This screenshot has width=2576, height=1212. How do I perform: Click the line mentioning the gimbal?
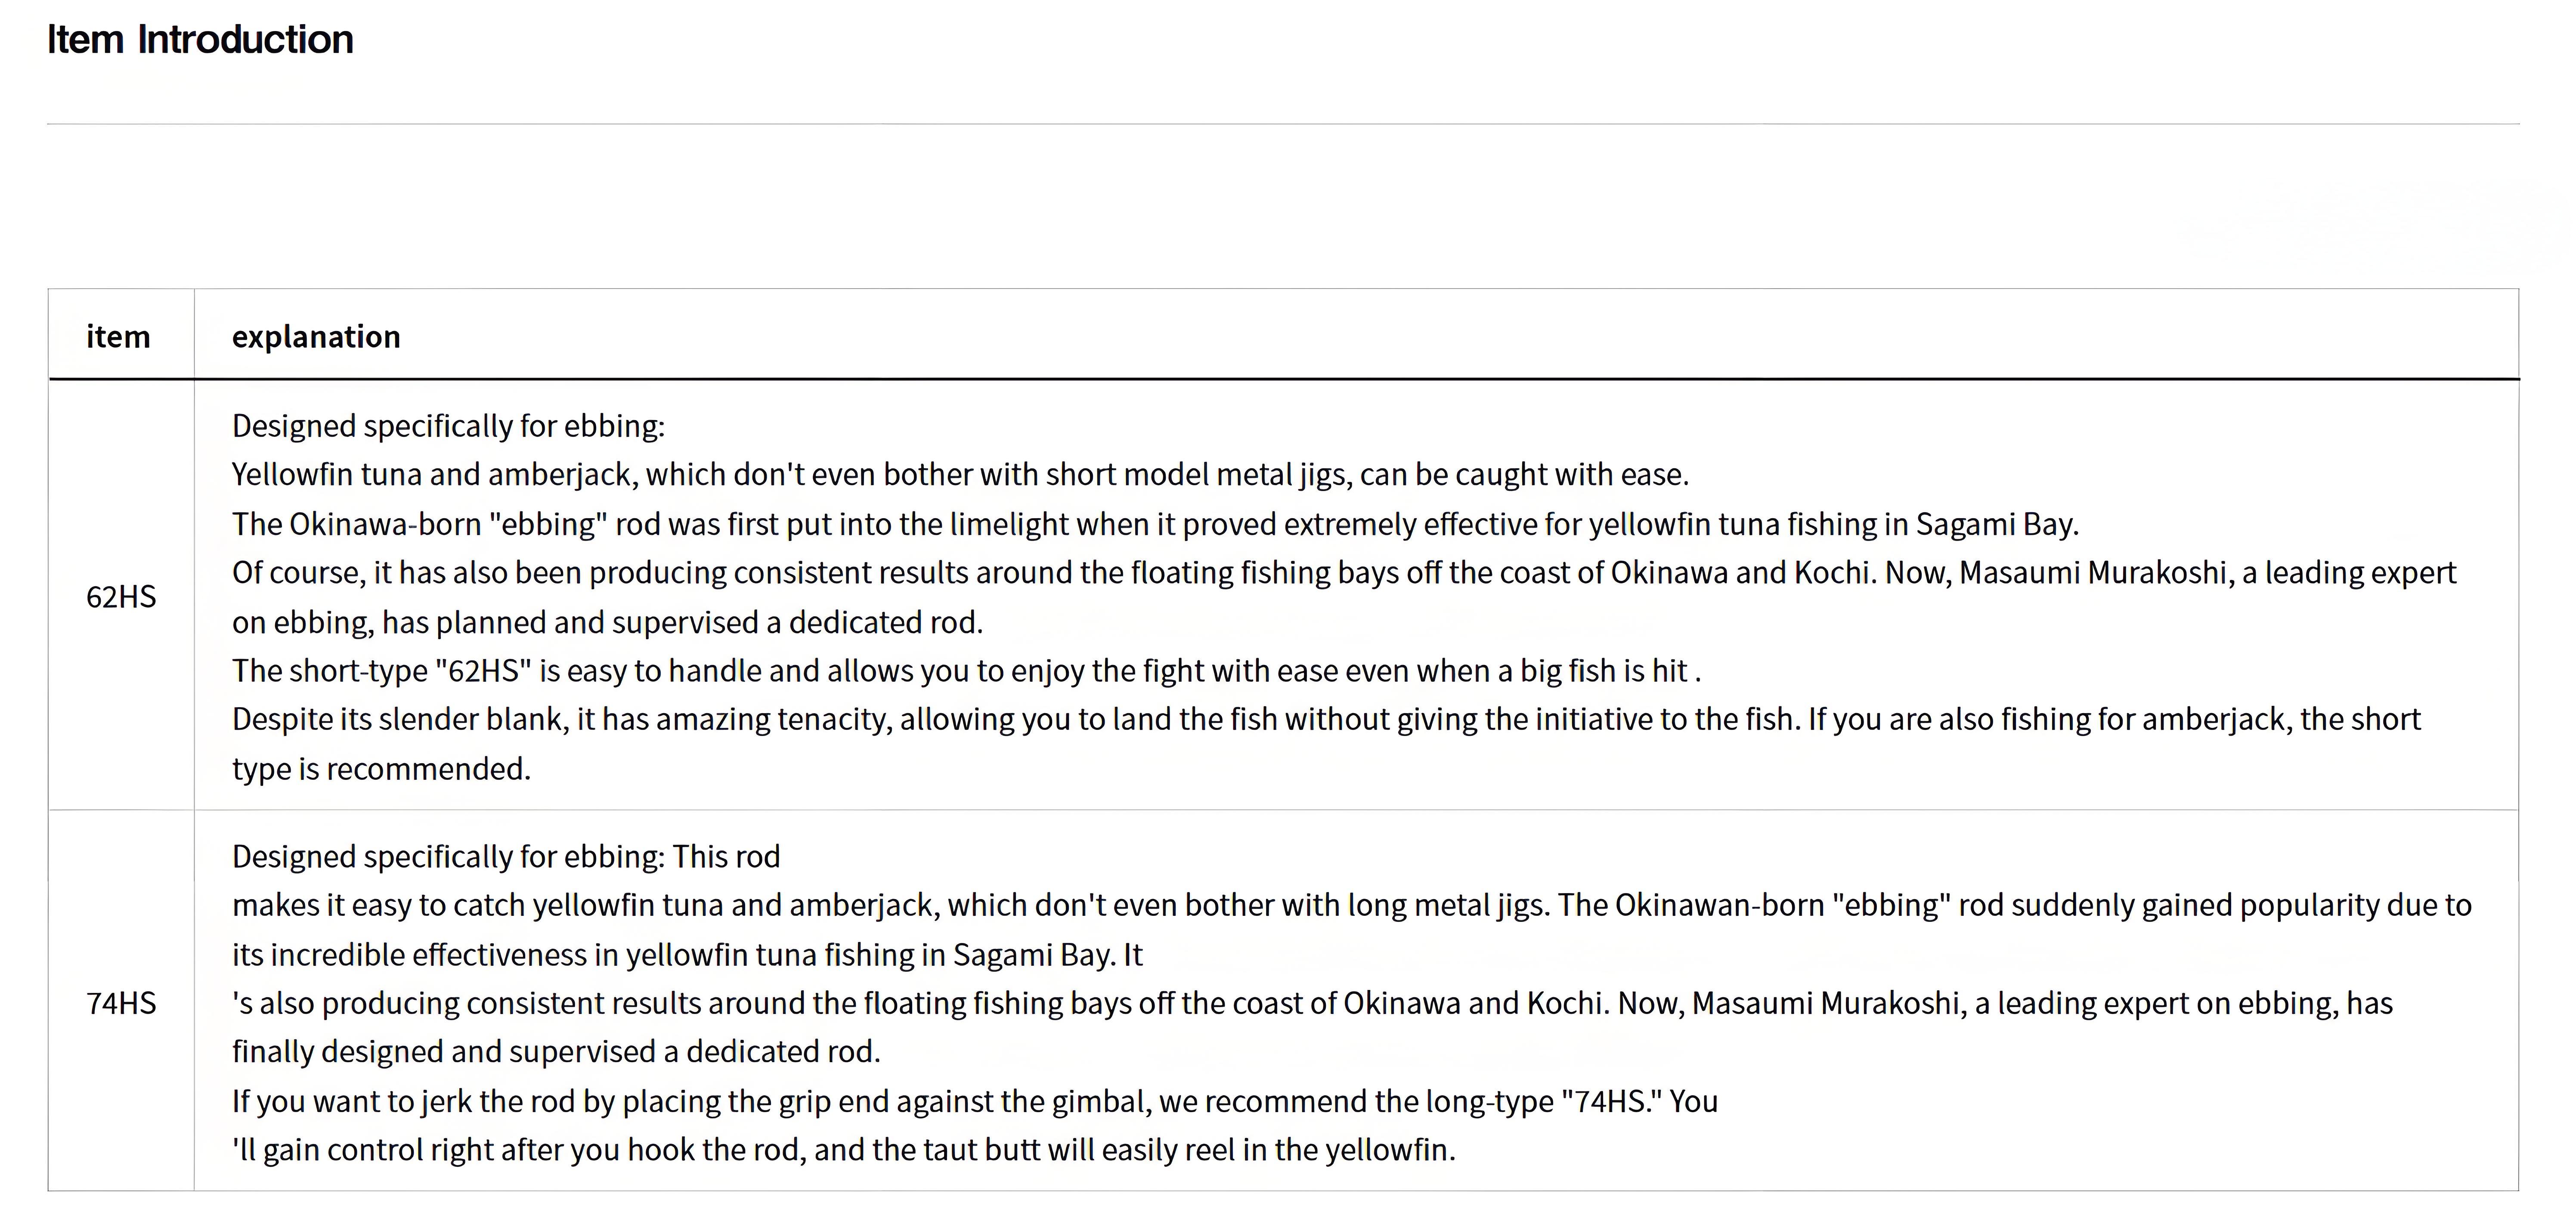pyautogui.click(x=975, y=1101)
